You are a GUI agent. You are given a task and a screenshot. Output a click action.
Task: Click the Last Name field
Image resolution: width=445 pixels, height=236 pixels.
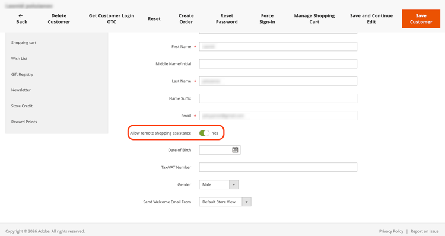pos(278,81)
